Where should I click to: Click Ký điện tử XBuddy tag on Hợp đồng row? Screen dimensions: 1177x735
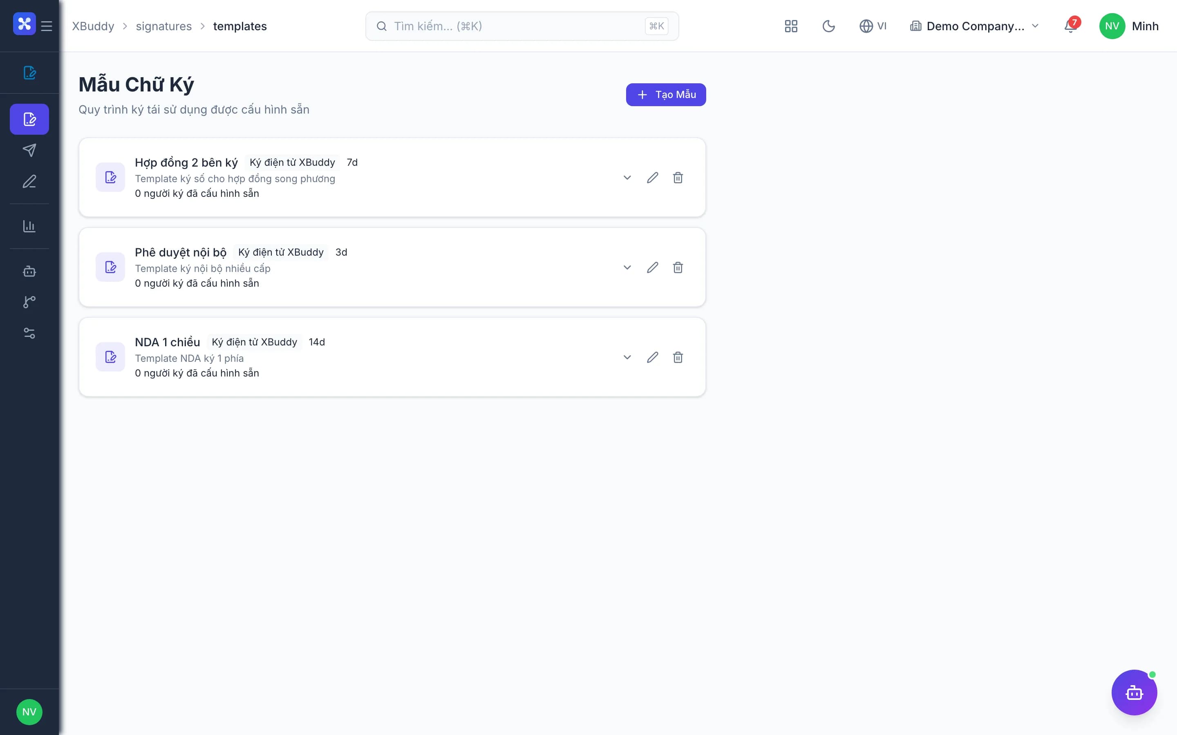[292, 163]
